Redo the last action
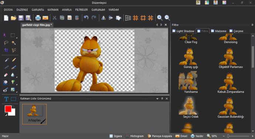Screen dimensions: 255x139 point(94,18)
